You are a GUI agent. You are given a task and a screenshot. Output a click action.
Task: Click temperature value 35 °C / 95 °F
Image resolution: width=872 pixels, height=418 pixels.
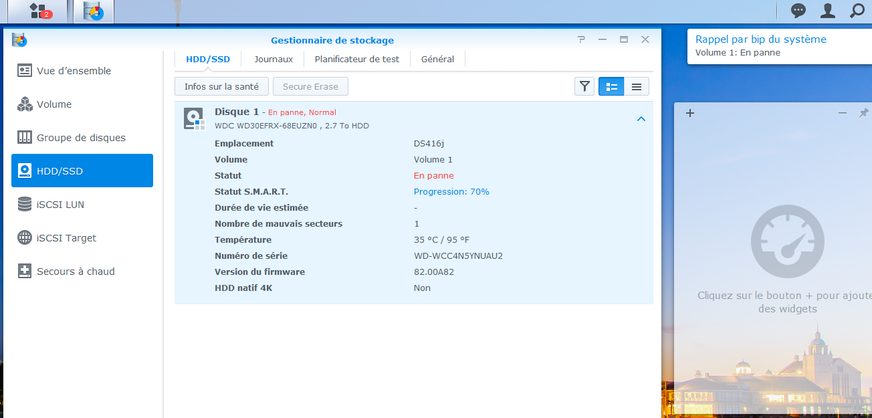point(442,240)
